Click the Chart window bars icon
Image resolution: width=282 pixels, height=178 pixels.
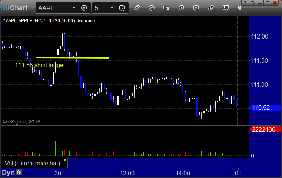[x=6, y=7]
